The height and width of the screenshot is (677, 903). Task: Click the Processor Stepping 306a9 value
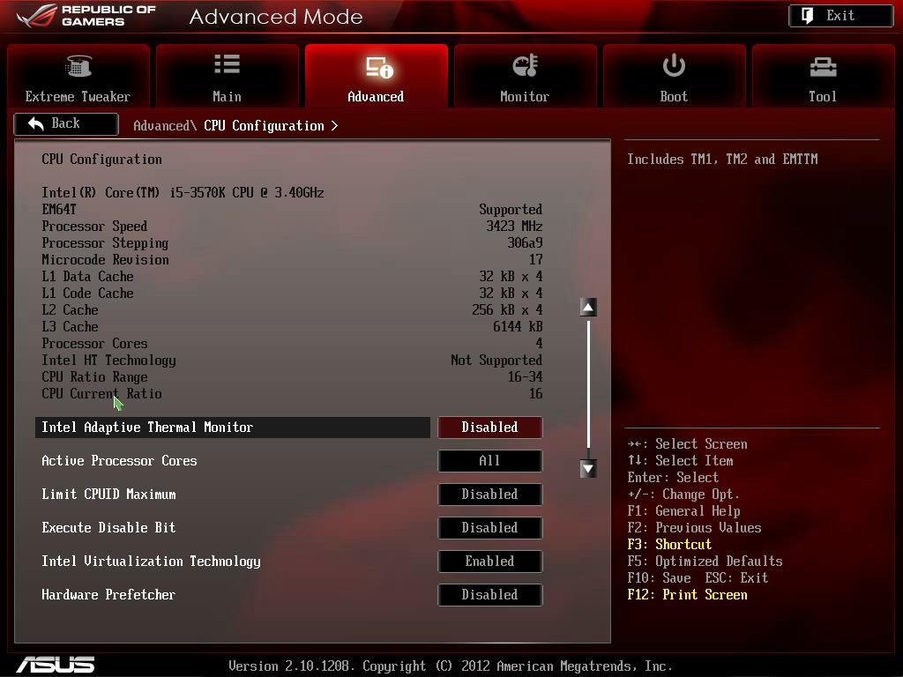(x=526, y=242)
